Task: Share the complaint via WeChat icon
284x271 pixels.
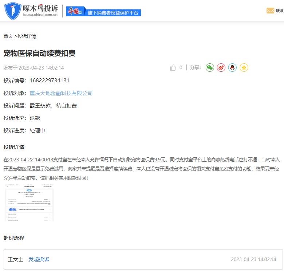Action: (x=210, y=68)
